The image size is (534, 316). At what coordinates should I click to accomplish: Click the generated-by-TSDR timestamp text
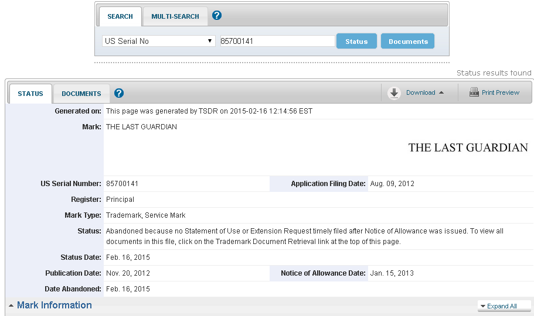209,111
